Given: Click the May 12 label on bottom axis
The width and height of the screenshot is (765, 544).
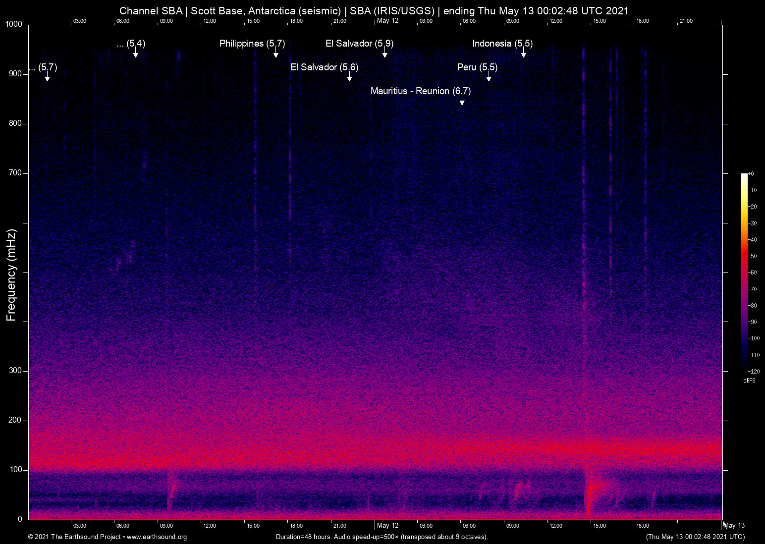Looking at the screenshot, I should click(388, 526).
